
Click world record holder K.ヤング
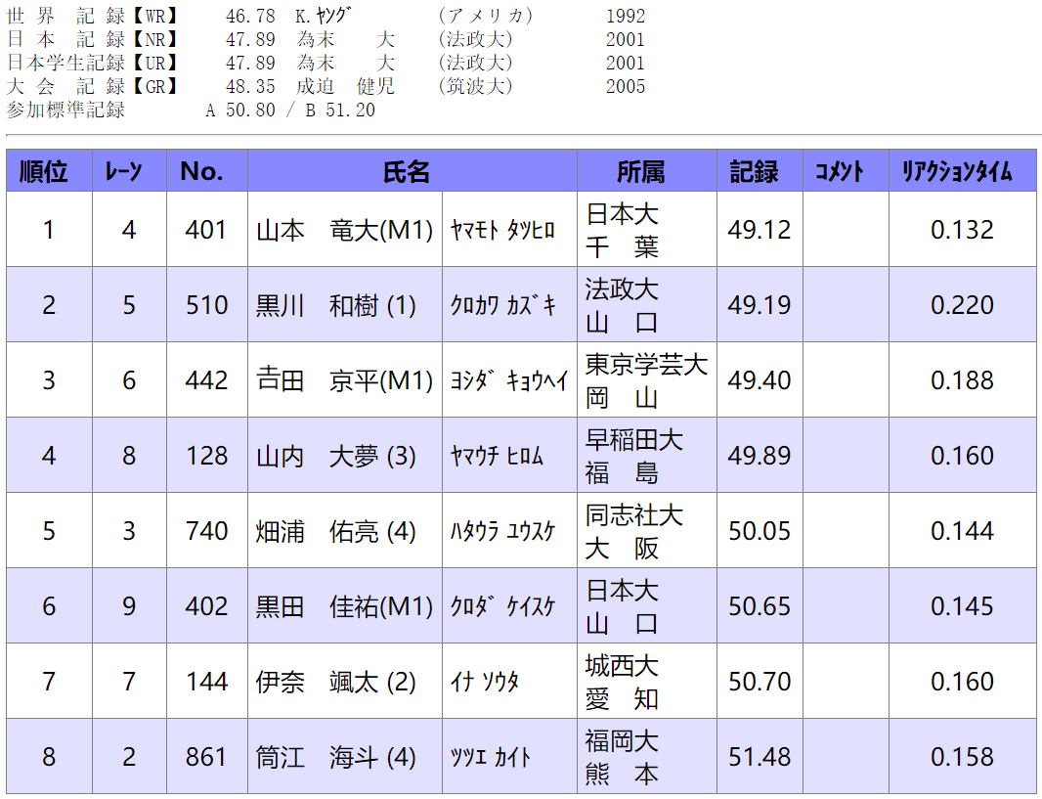325,16
